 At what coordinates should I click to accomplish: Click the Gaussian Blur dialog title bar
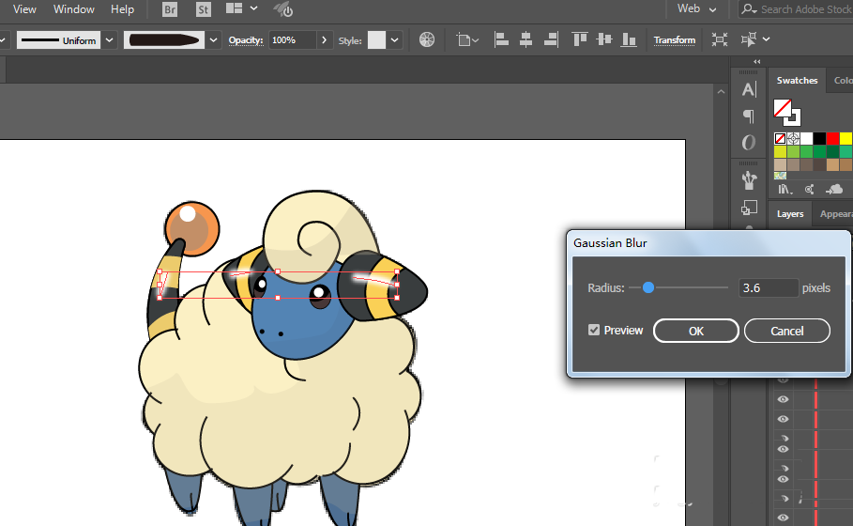[708, 243]
